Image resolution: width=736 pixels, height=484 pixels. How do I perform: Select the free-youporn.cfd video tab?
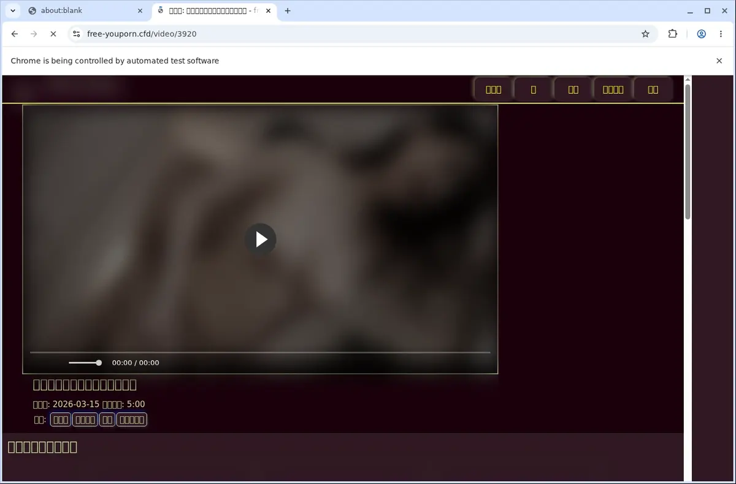(x=215, y=10)
